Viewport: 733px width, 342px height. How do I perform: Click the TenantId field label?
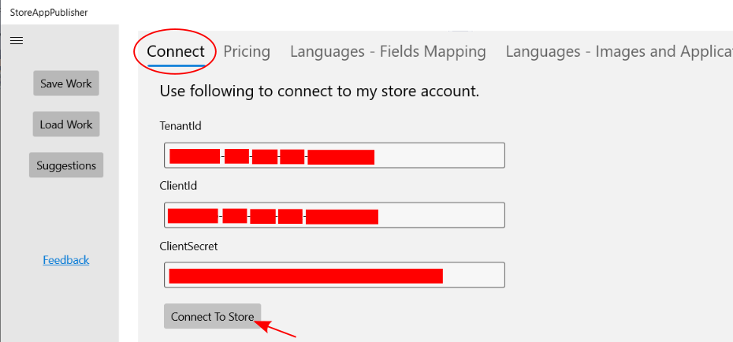click(x=180, y=125)
